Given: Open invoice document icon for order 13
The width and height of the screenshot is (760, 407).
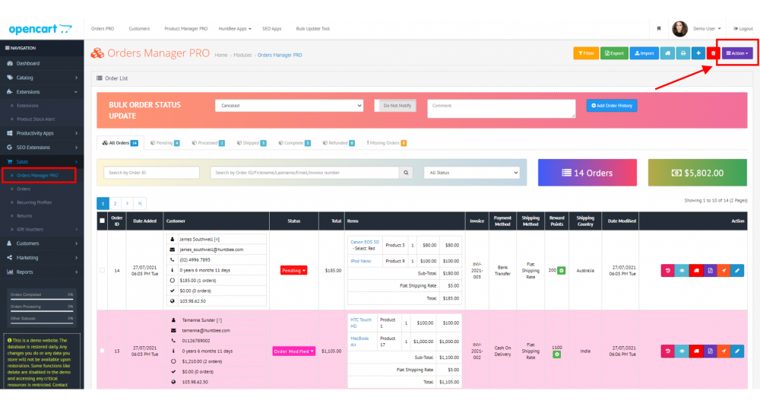Looking at the screenshot, I should pos(710,351).
